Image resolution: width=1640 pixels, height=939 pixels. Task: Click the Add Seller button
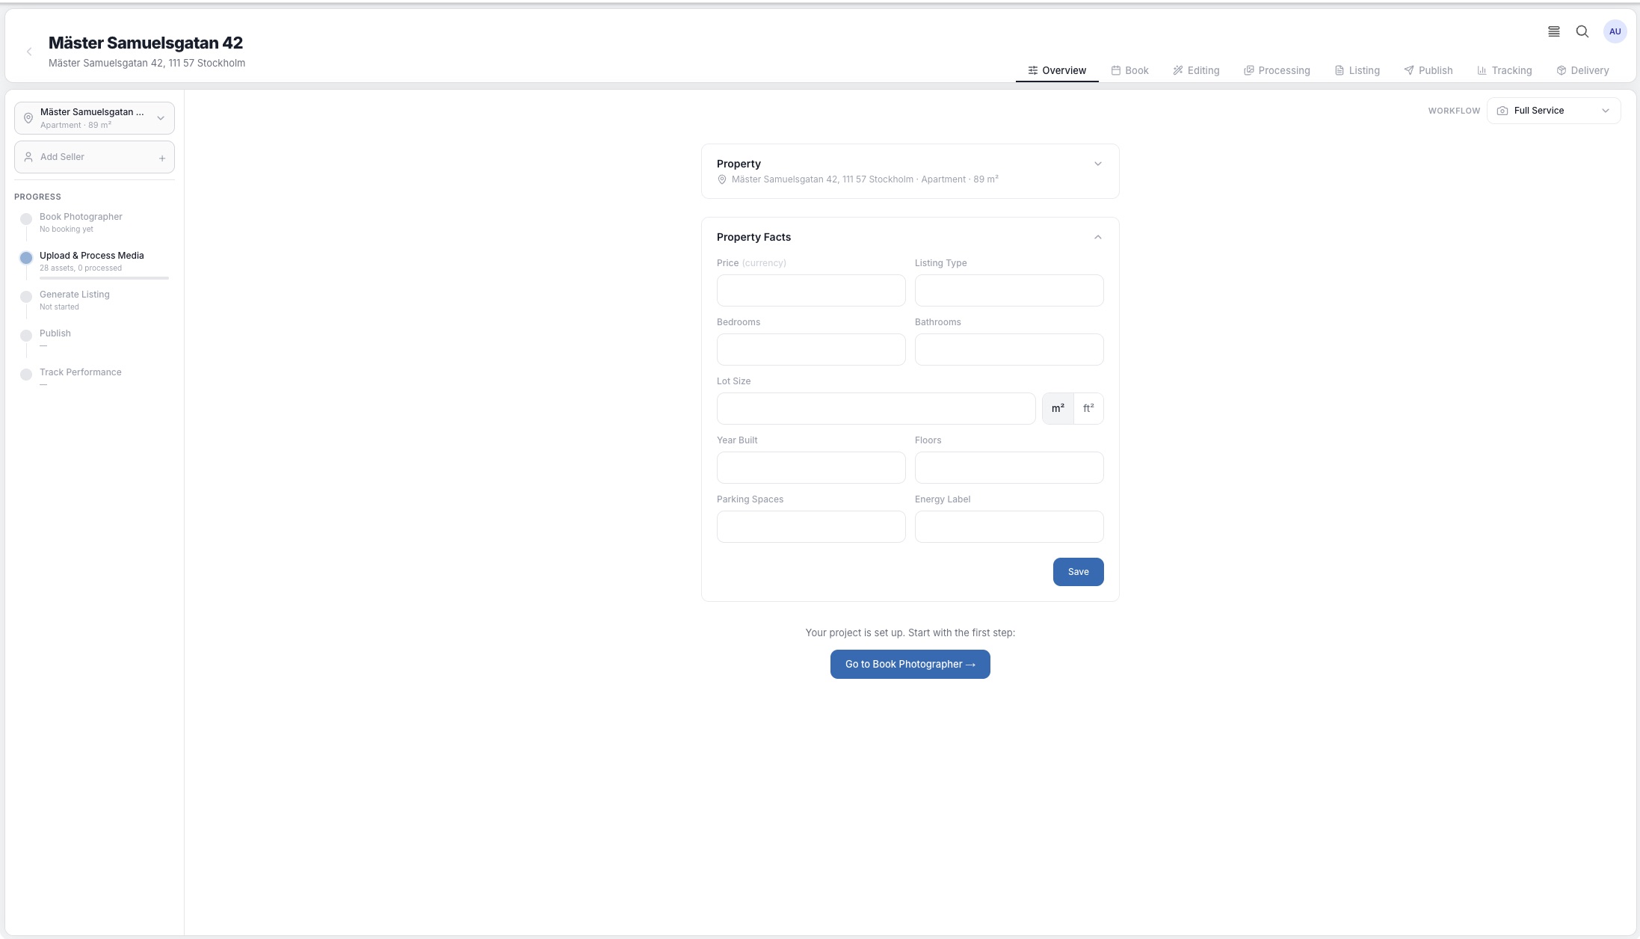(x=94, y=157)
